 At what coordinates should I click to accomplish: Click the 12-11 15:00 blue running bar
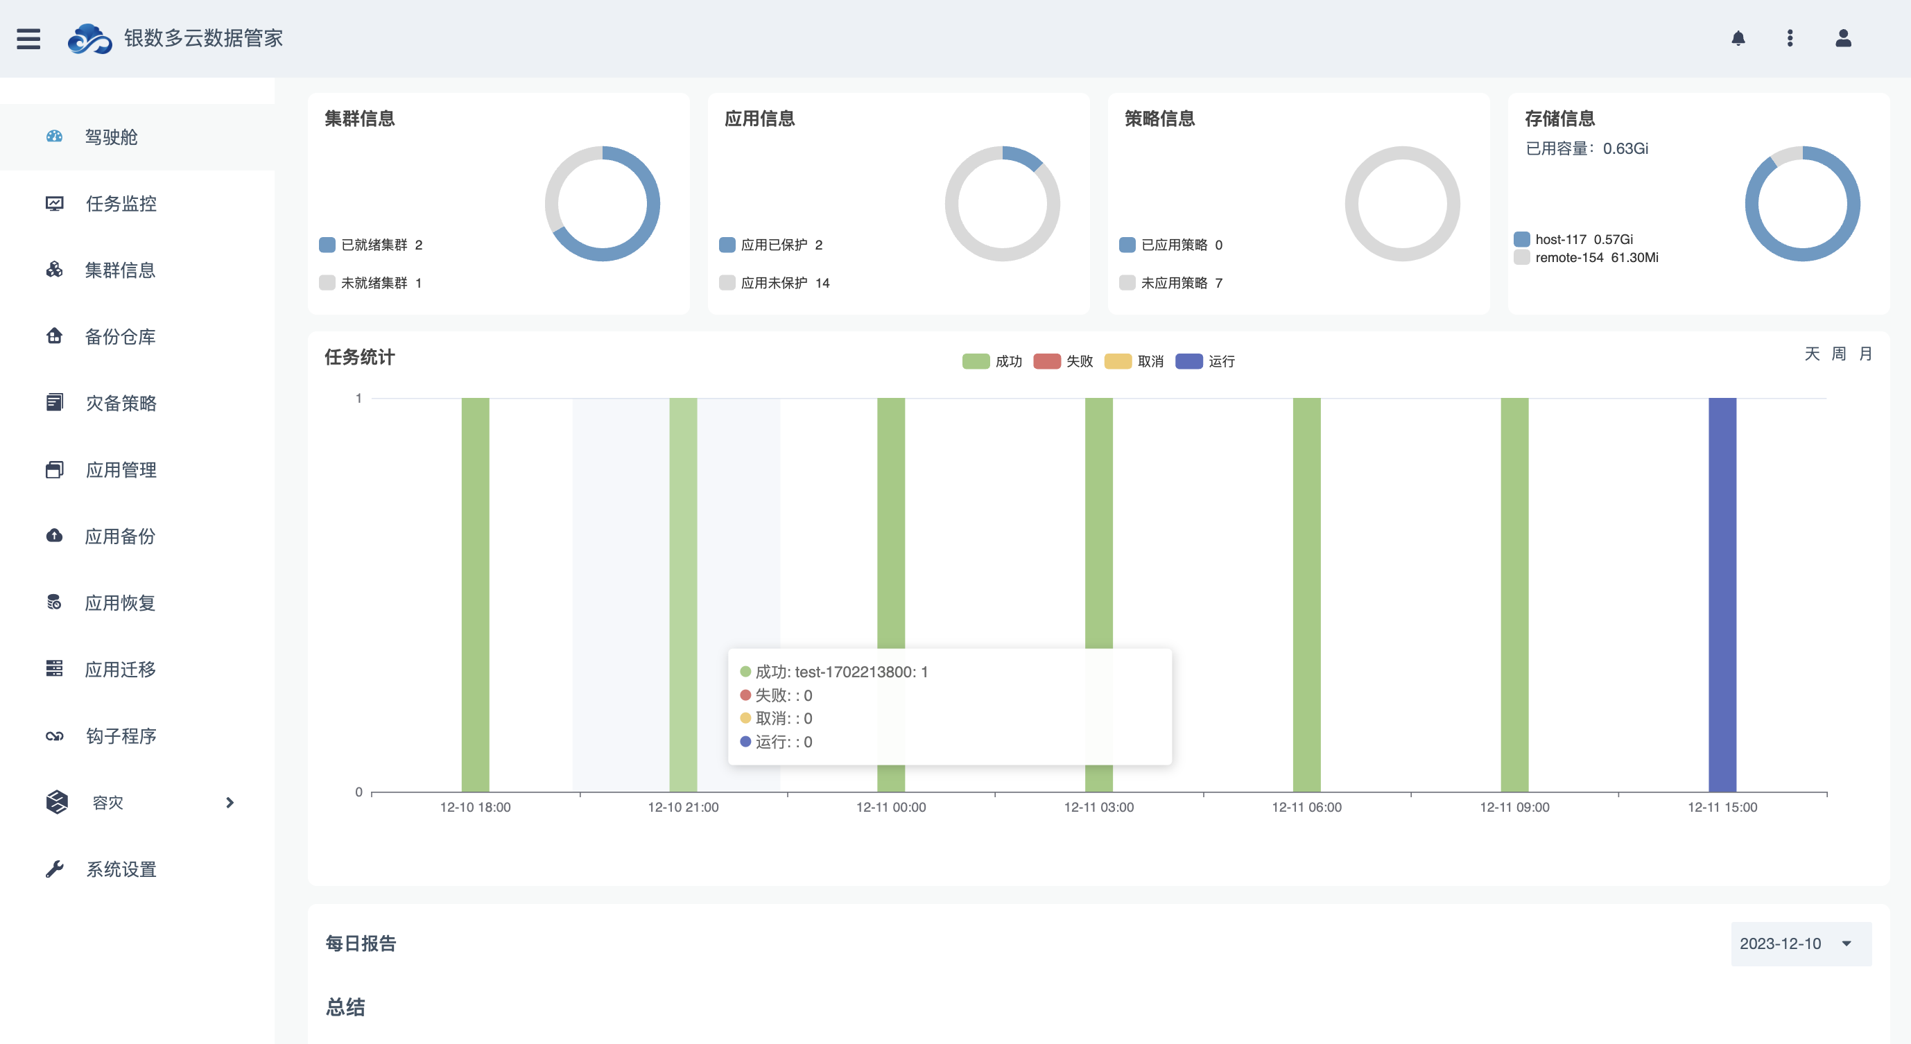tap(1722, 595)
